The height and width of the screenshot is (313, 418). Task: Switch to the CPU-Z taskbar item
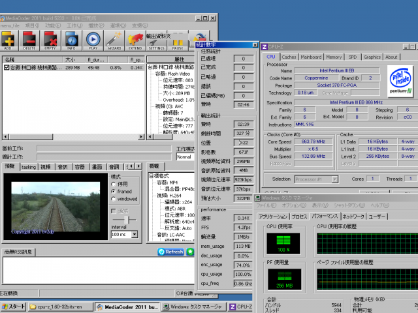coord(240,307)
